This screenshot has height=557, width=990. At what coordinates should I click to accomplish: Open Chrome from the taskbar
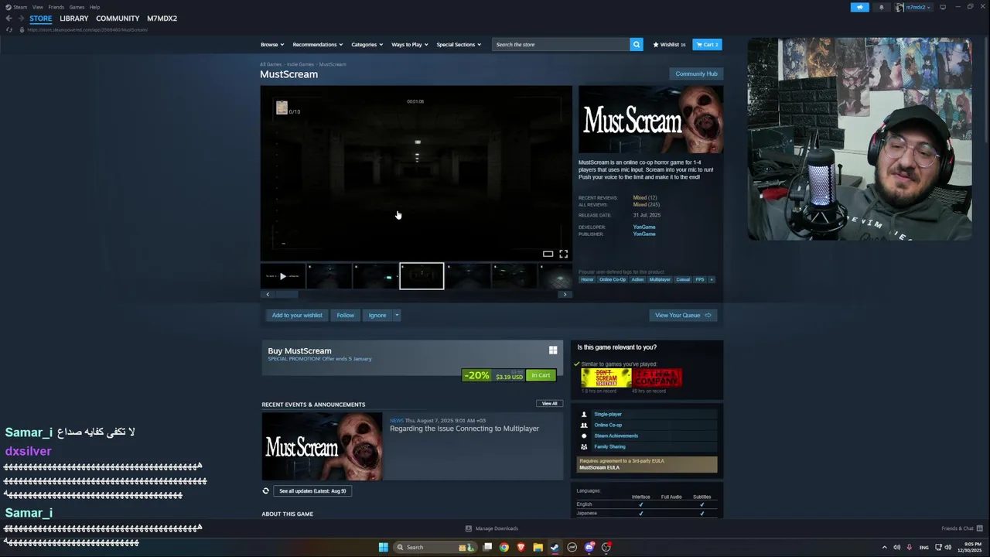504,547
